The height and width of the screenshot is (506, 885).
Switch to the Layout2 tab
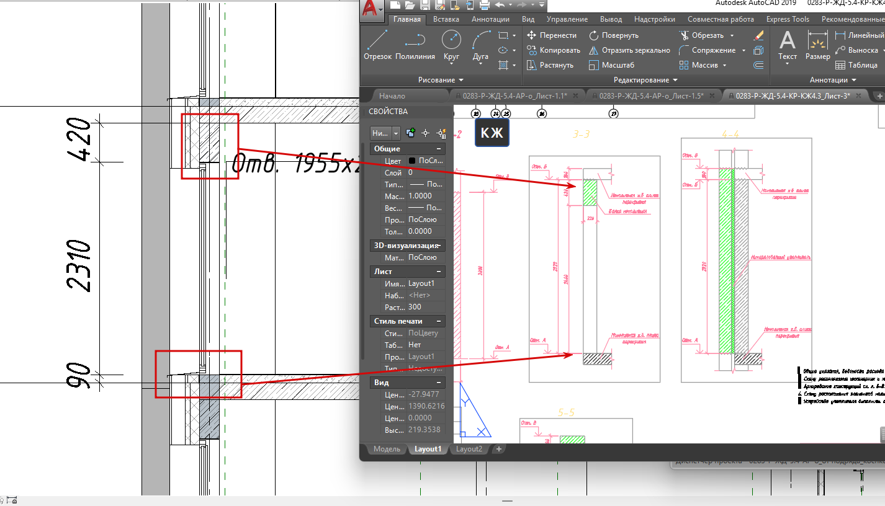(x=469, y=449)
